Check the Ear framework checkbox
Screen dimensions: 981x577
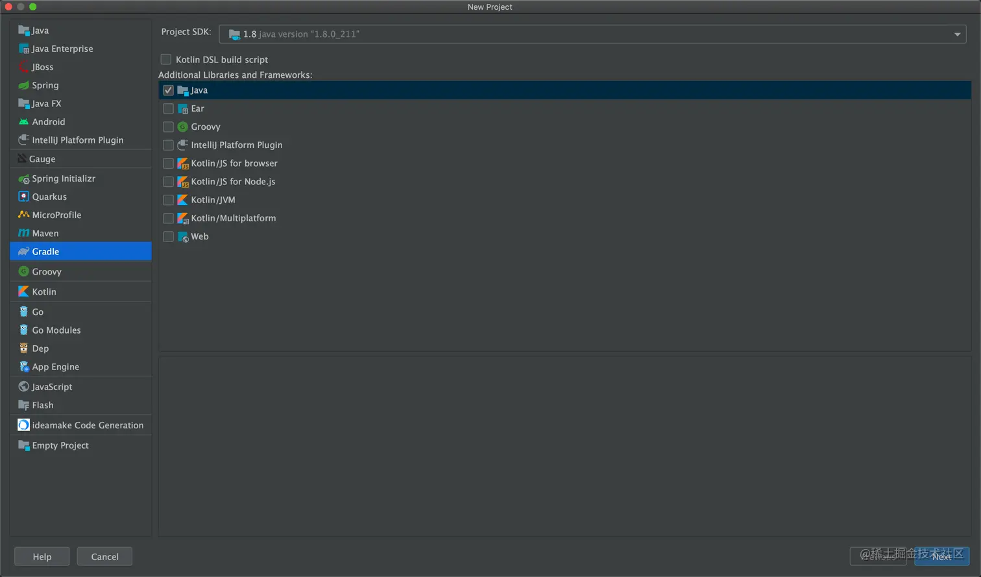[x=169, y=108]
